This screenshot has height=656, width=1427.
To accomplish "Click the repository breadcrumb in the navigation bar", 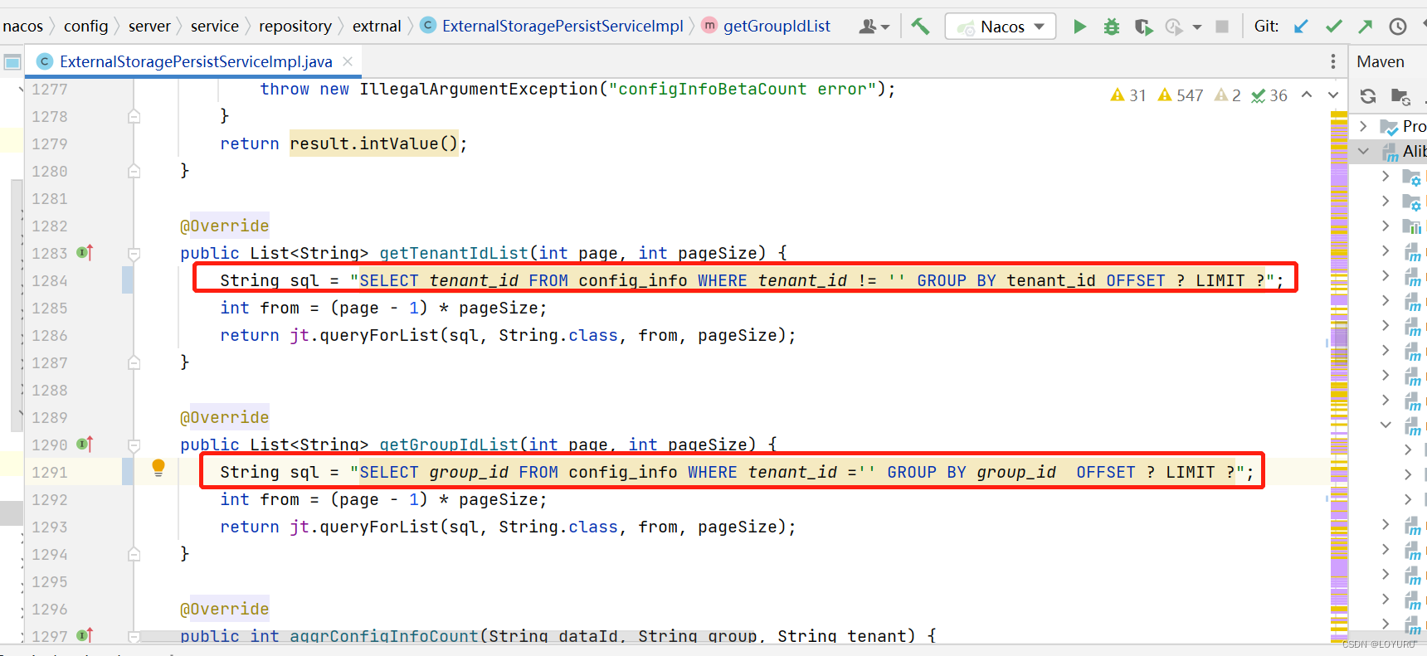I will pos(295,27).
